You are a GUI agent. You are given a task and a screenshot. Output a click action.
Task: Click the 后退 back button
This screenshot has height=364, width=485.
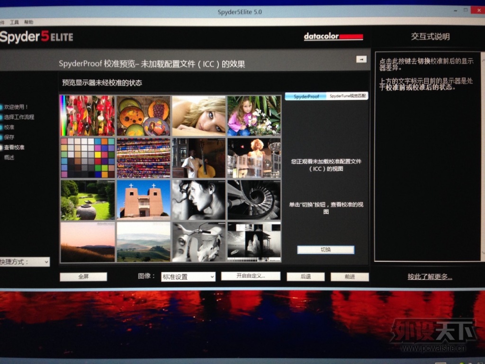pyautogui.click(x=305, y=276)
